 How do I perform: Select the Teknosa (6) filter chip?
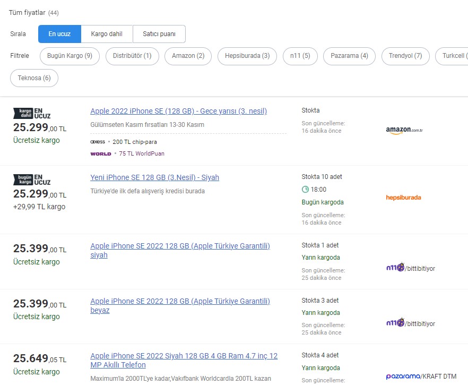pyautogui.click(x=34, y=78)
